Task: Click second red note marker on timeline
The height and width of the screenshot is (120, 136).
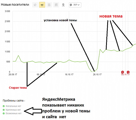Action: click(128, 72)
